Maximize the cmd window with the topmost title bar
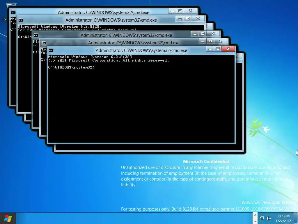298x224 pixels. (180, 11)
